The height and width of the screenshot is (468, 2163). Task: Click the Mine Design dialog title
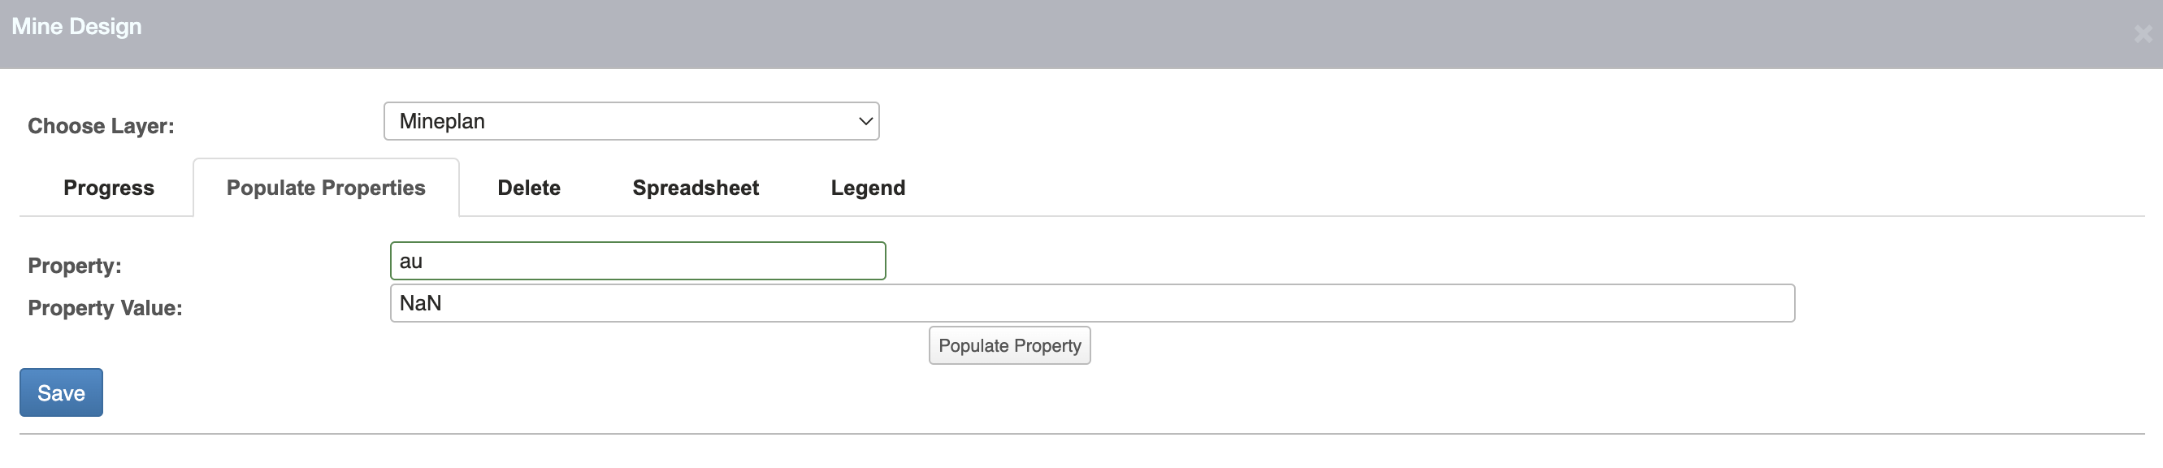76,27
